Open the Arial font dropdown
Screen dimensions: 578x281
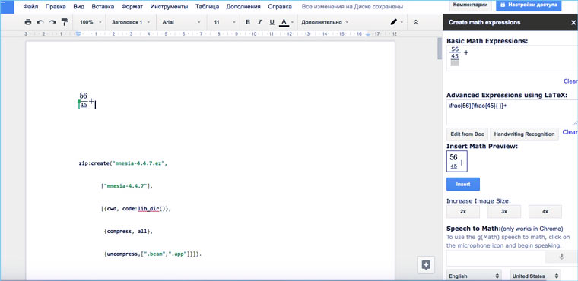pyautogui.click(x=182, y=22)
